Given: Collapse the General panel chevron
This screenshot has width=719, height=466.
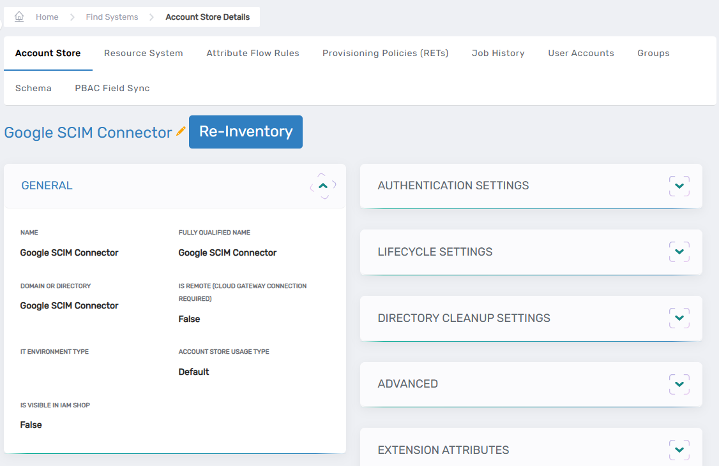Looking at the screenshot, I should 323,186.
